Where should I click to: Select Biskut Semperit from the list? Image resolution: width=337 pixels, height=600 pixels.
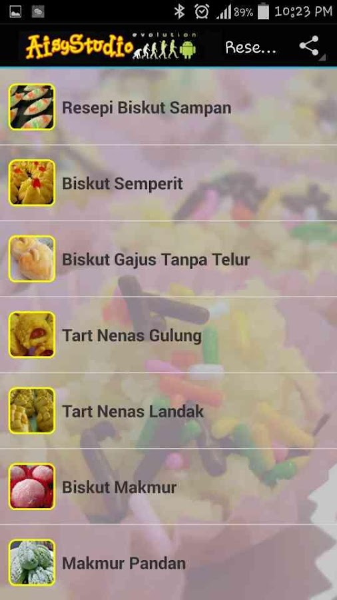(168, 183)
